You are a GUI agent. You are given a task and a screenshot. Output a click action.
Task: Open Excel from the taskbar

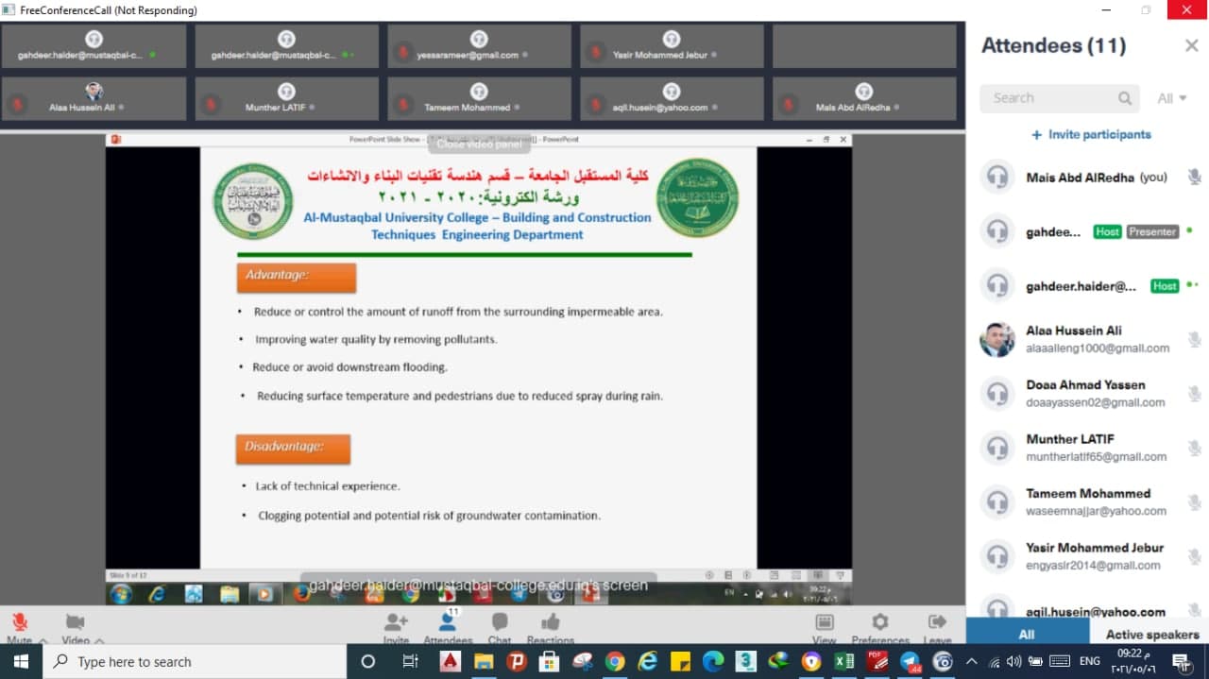point(843,662)
